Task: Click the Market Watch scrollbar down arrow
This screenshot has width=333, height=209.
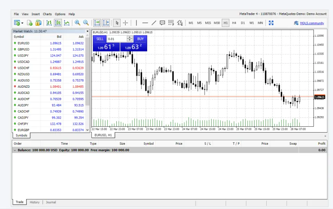Action: [x=87, y=130]
